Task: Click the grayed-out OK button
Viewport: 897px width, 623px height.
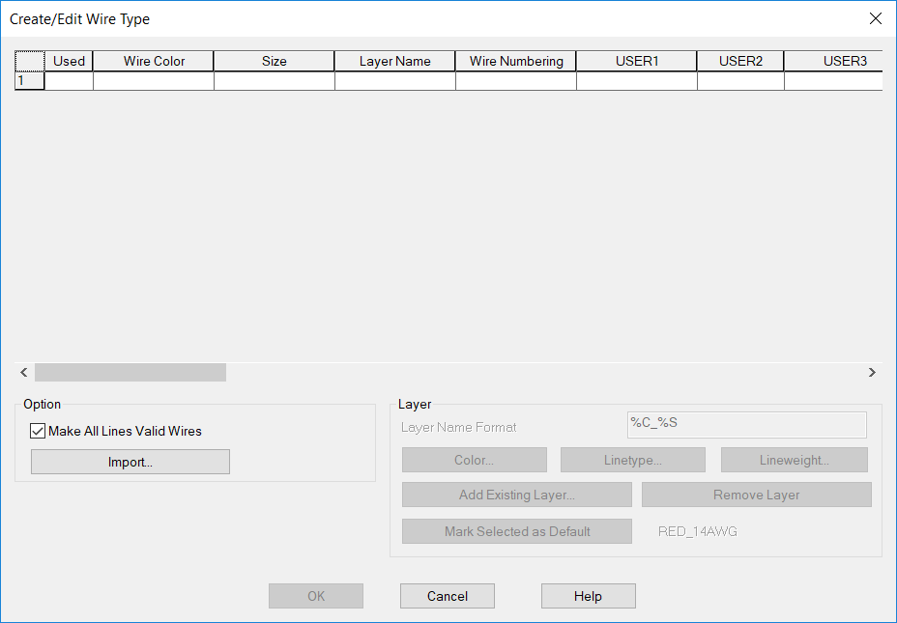Action: [x=316, y=596]
